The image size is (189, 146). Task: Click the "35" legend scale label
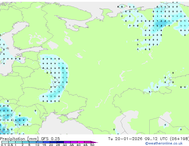click(72, 145)
